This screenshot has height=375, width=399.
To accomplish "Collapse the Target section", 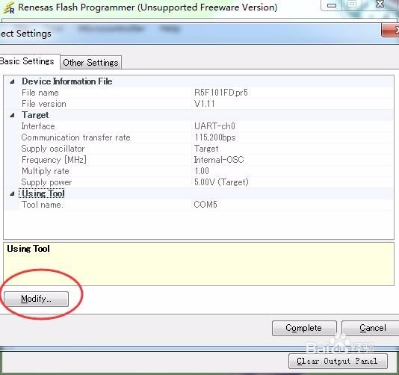I will (12, 115).
